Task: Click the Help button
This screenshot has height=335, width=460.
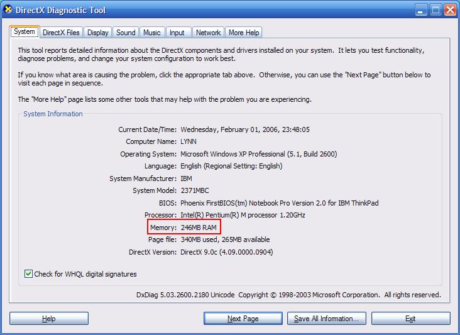Action: [48, 319]
